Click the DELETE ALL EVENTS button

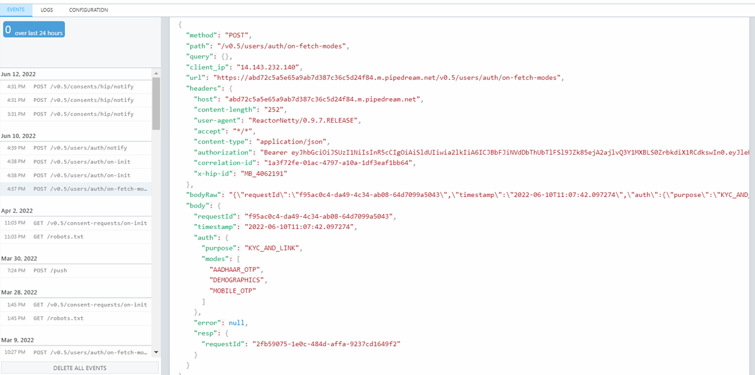pos(80,368)
